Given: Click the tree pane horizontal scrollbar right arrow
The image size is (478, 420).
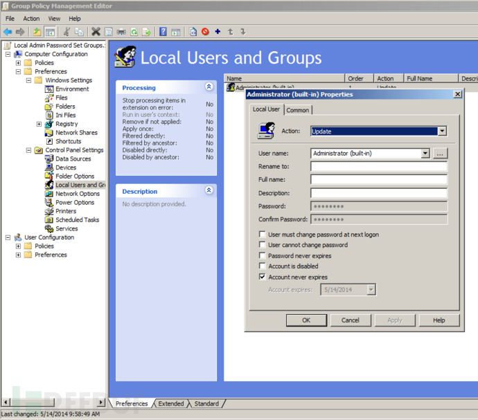Looking at the screenshot, I should 101,402.
